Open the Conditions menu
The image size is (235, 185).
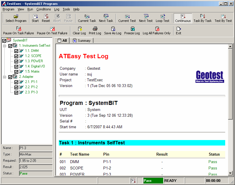point(44,9)
